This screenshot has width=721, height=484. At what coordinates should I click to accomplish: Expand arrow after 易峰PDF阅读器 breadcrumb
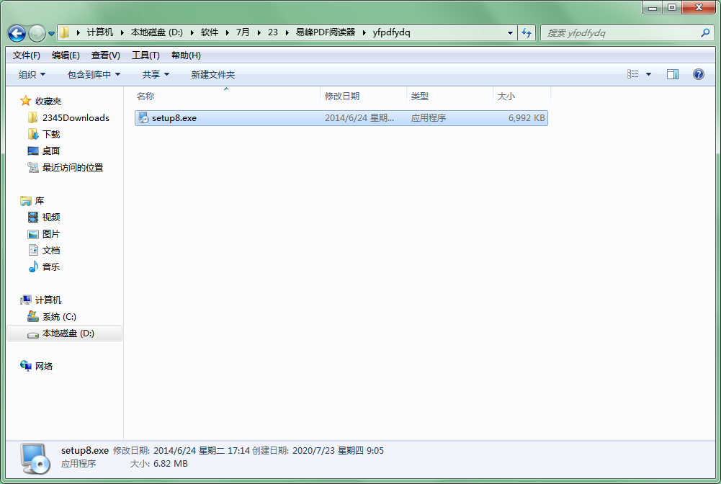tap(364, 32)
